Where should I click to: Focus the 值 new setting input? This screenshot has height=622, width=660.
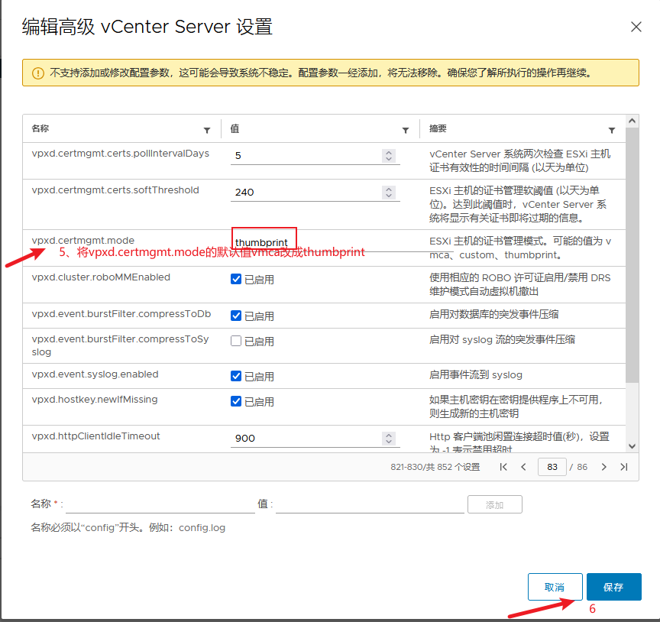(x=370, y=504)
